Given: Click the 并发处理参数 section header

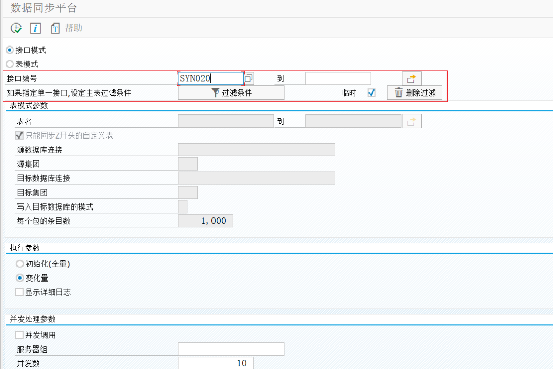Looking at the screenshot, I should pyautogui.click(x=32, y=319).
